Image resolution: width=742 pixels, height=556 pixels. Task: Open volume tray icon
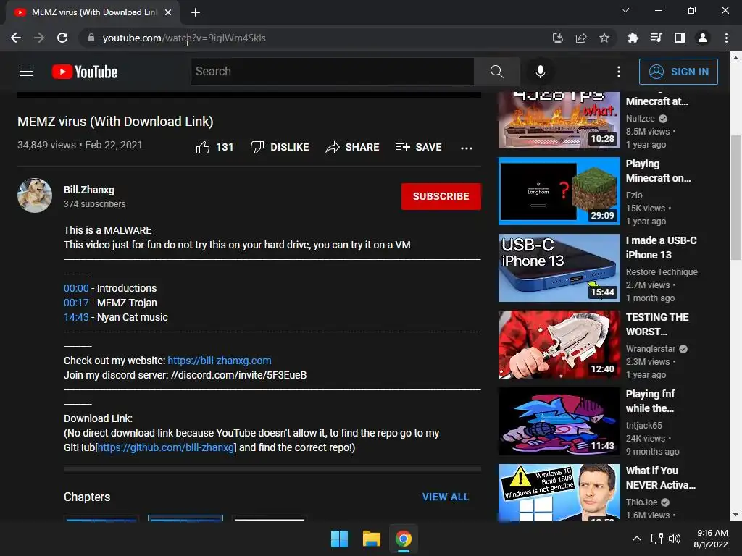[x=675, y=539]
